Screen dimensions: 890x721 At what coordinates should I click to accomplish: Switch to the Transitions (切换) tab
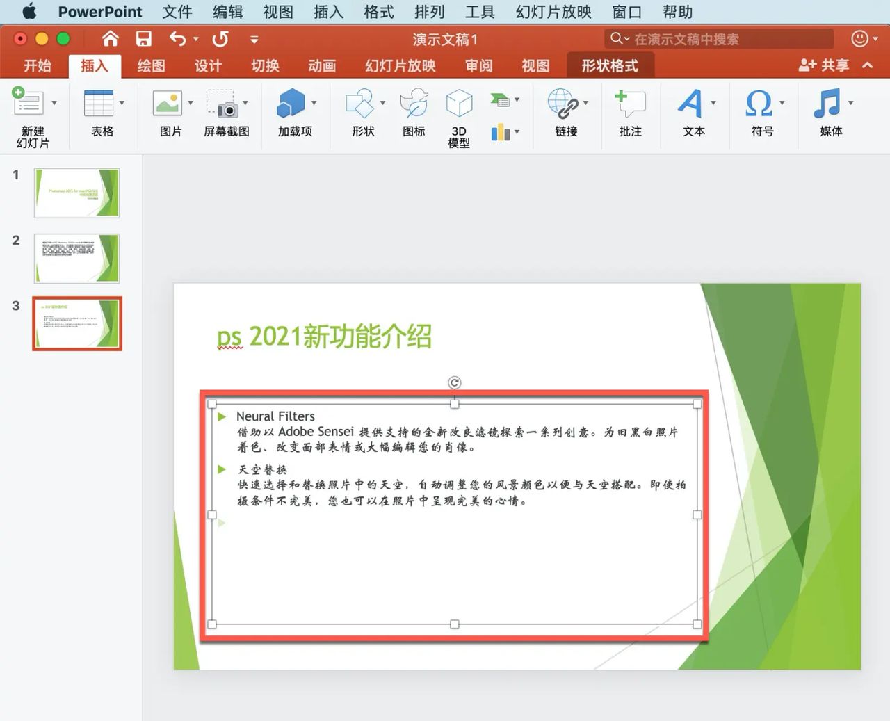[266, 65]
